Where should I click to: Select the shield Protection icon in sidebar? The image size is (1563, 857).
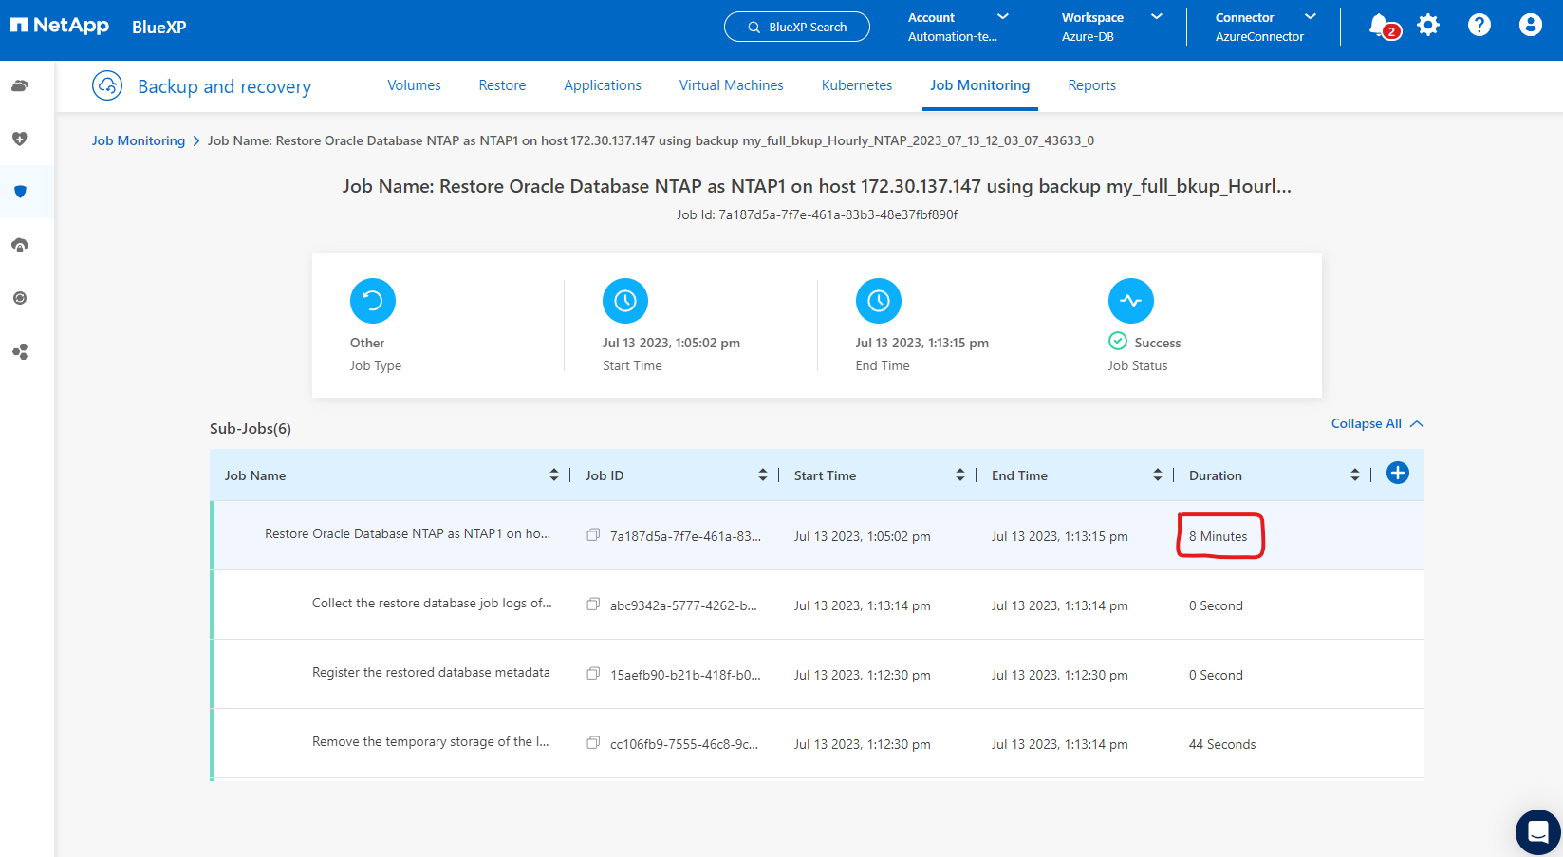pyautogui.click(x=20, y=192)
